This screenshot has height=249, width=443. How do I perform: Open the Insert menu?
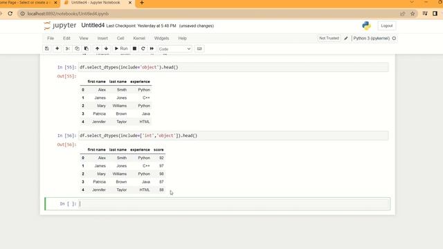point(102,38)
